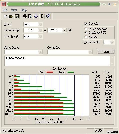Minimize the ATTO Disk Benchmark window
This screenshot has height=134, width=119.
click(x=104, y=4)
